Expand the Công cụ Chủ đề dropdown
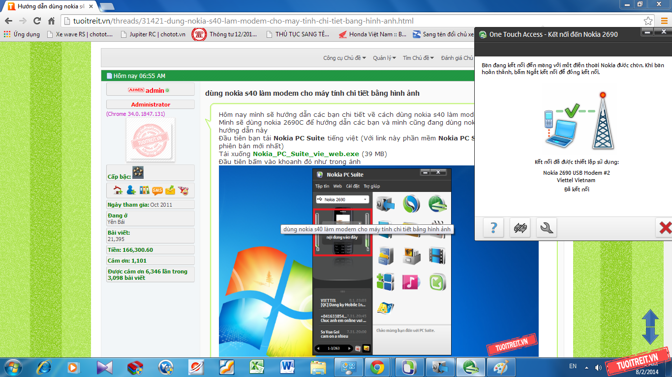Viewport: 672px width, 377px height. (x=344, y=58)
